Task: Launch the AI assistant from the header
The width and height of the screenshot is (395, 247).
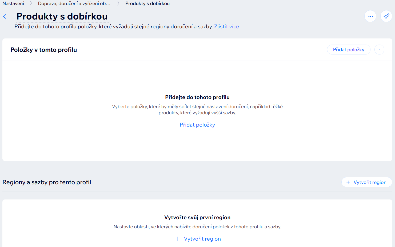Action: coord(386,16)
